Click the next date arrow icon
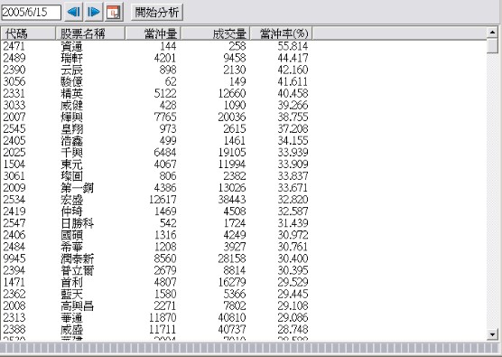This screenshot has height=357, width=502. (x=94, y=12)
